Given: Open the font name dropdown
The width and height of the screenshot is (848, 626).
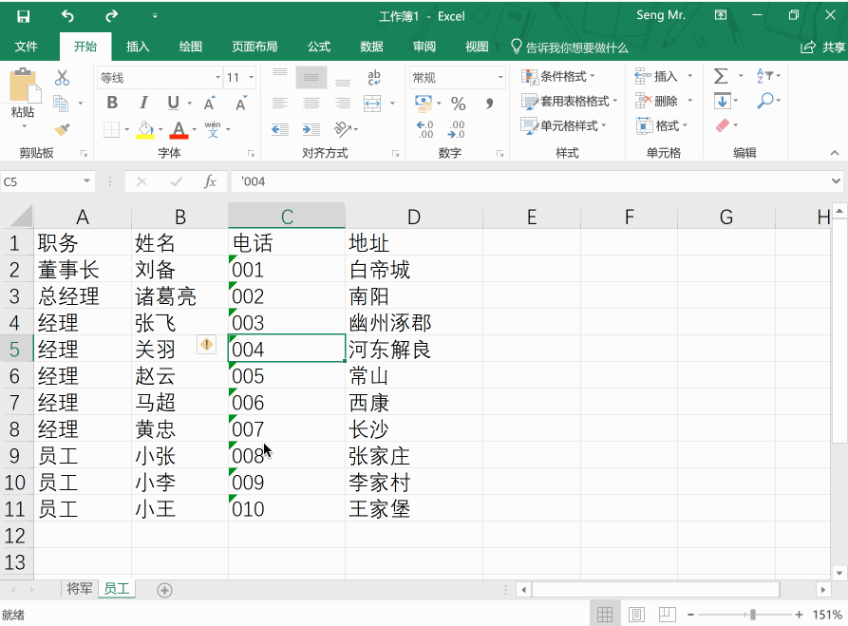Looking at the screenshot, I should tap(220, 77).
